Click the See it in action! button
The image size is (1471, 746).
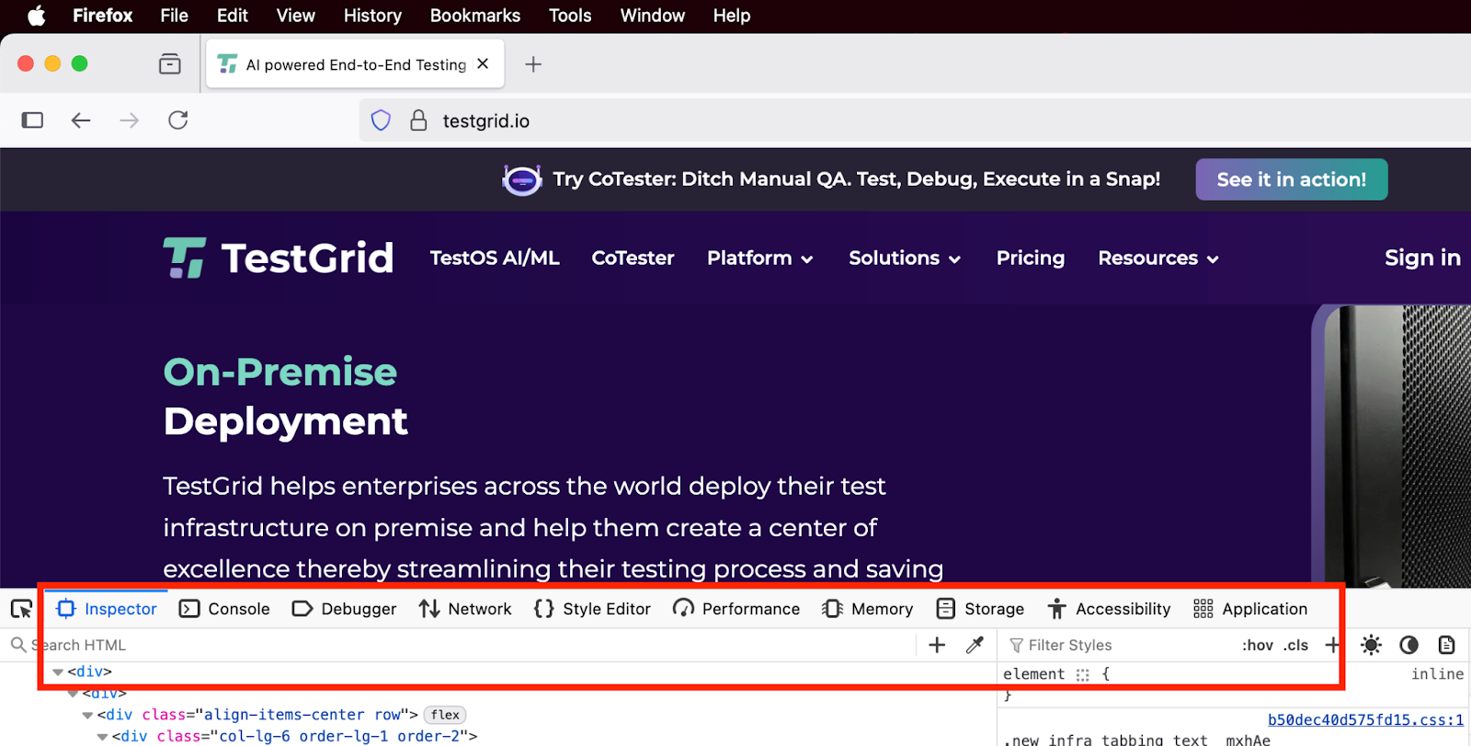tap(1292, 179)
